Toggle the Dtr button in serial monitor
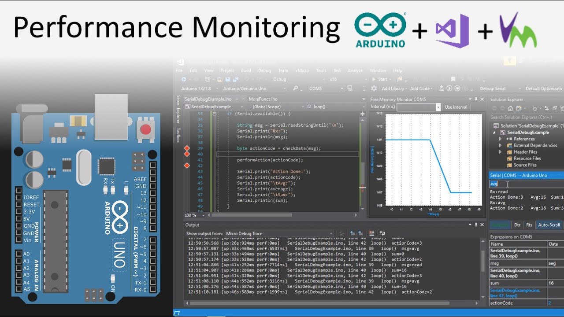564x317 pixels. click(x=517, y=225)
